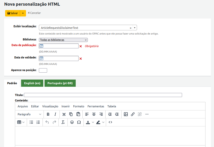
Task: Insert a link with chain icon
Action: click(x=133, y=114)
